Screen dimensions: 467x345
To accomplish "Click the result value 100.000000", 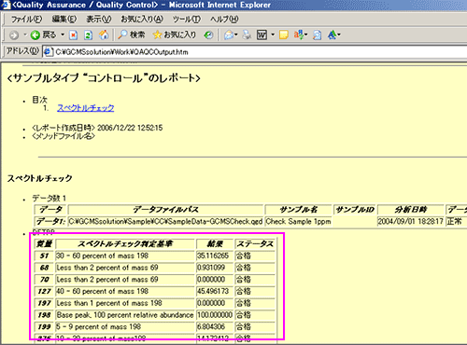I will tap(215, 314).
